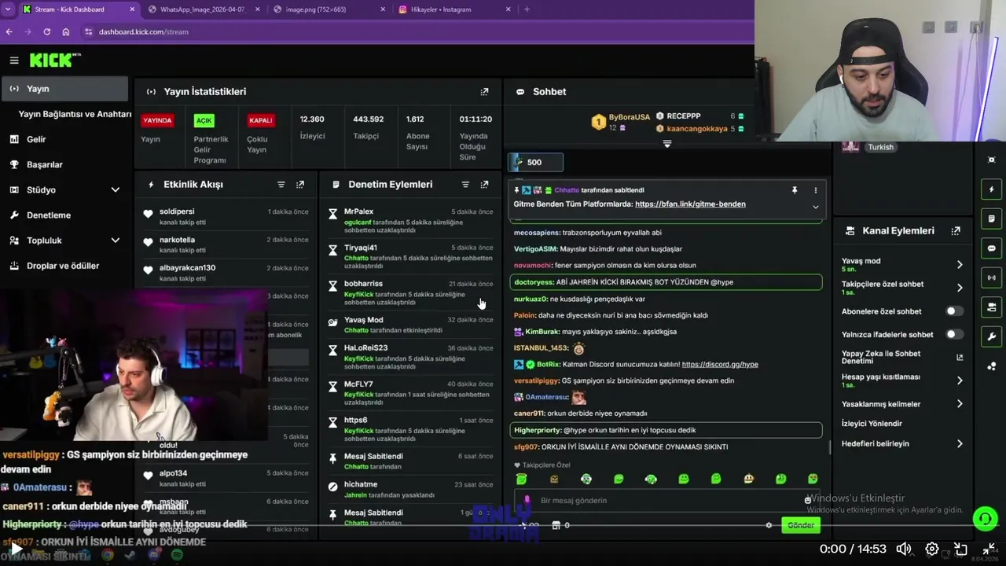The width and height of the screenshot is (1006, 566).
Task: Click the lightning bolt side toolbar icon
Action: click(x=992, y=189)
